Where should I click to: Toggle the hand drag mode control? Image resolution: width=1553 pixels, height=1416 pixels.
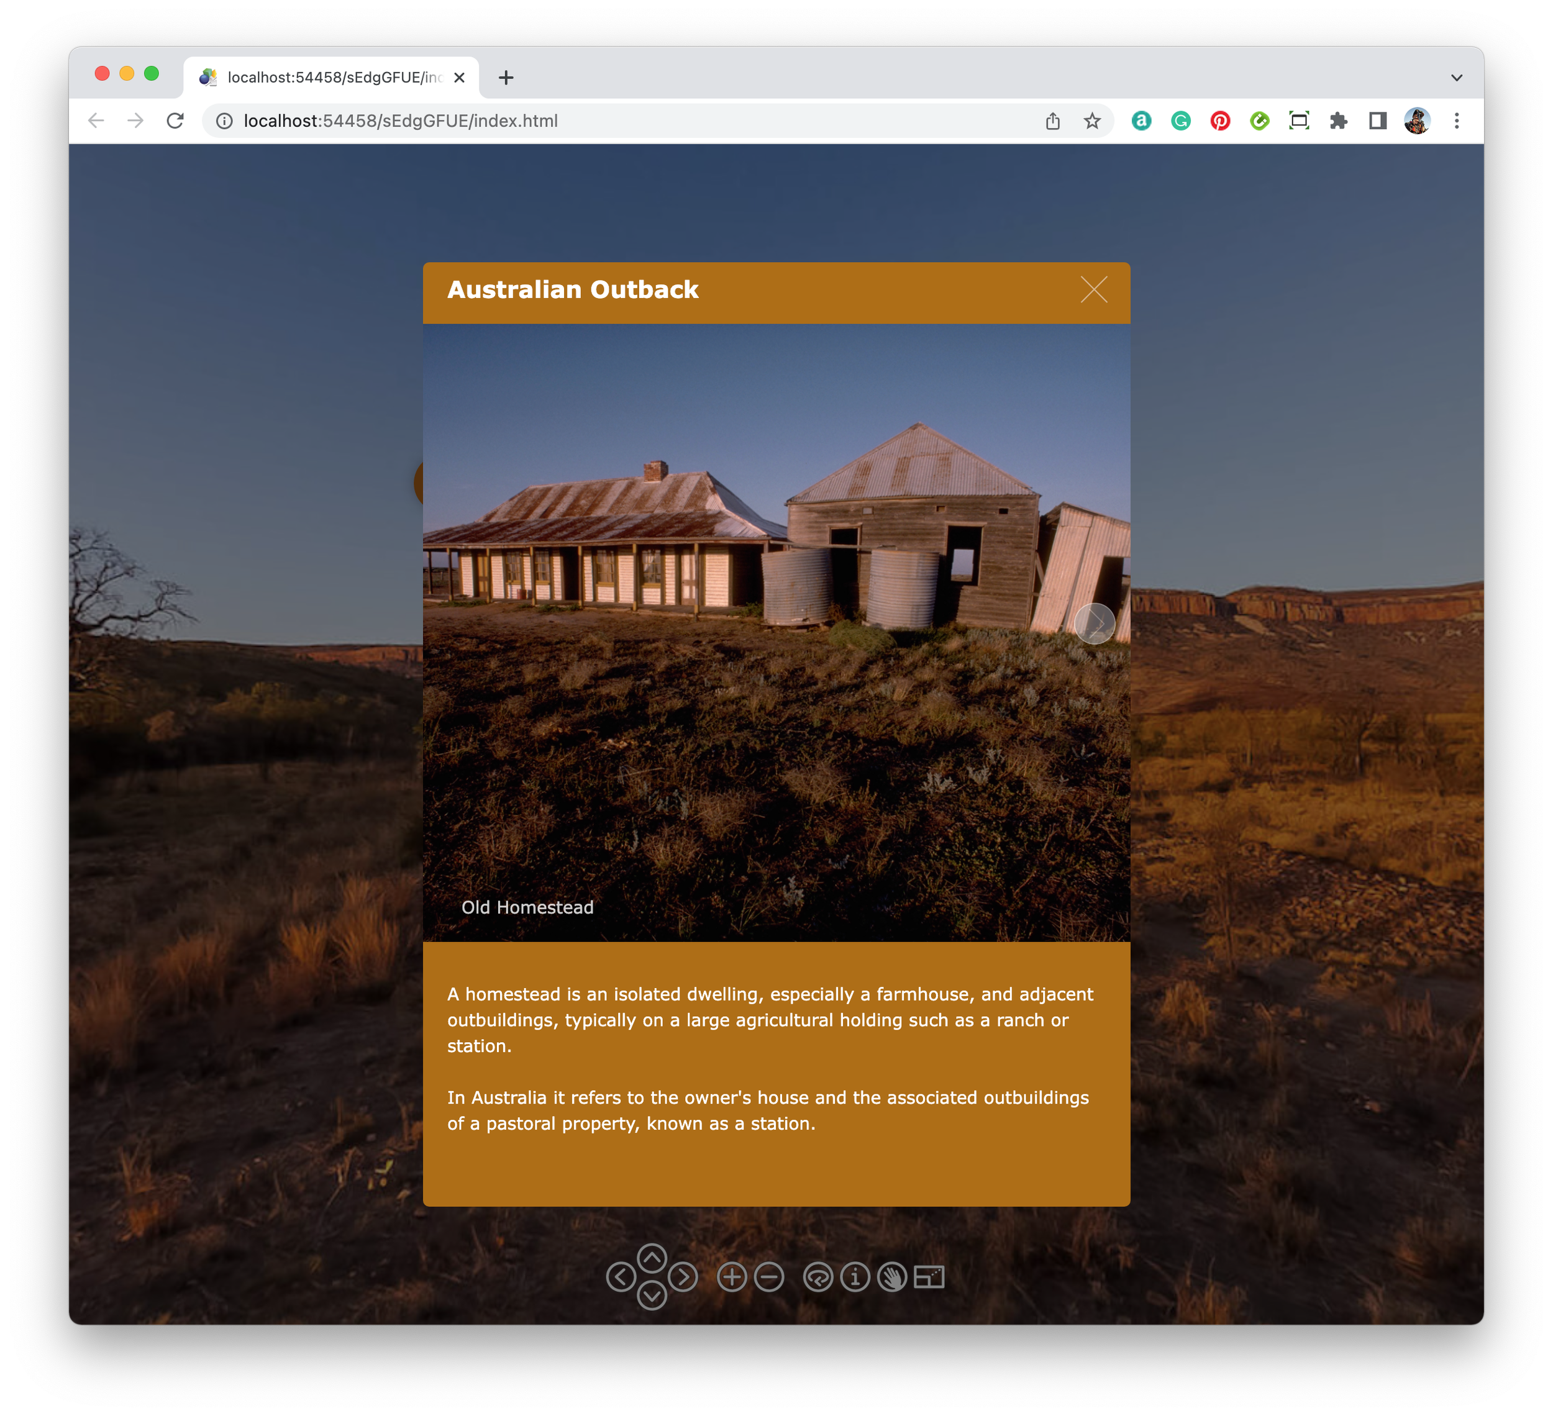pos(892,1278)
